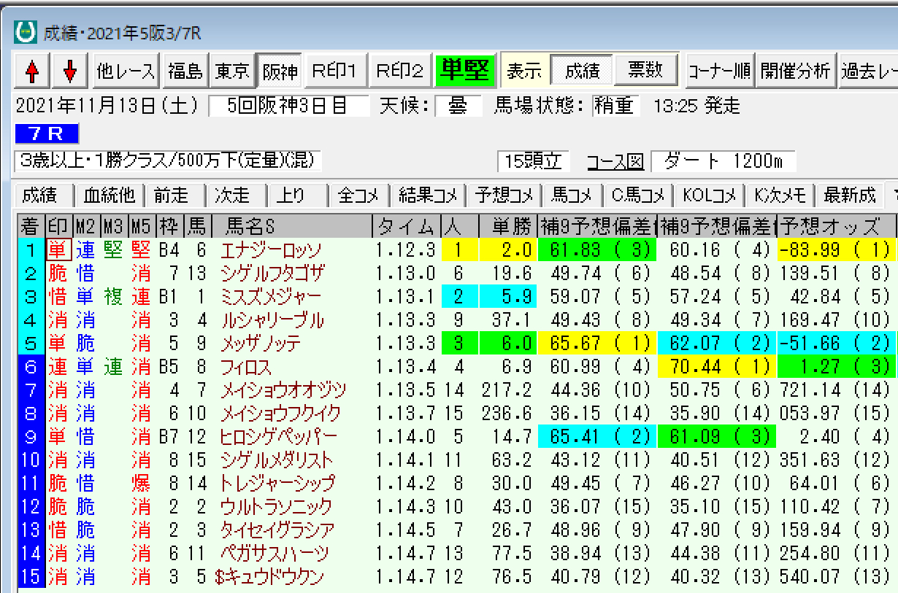The image size is (898, 593).
Task: Toggle the 成績 display mode
Action: (x=582, y=71)
